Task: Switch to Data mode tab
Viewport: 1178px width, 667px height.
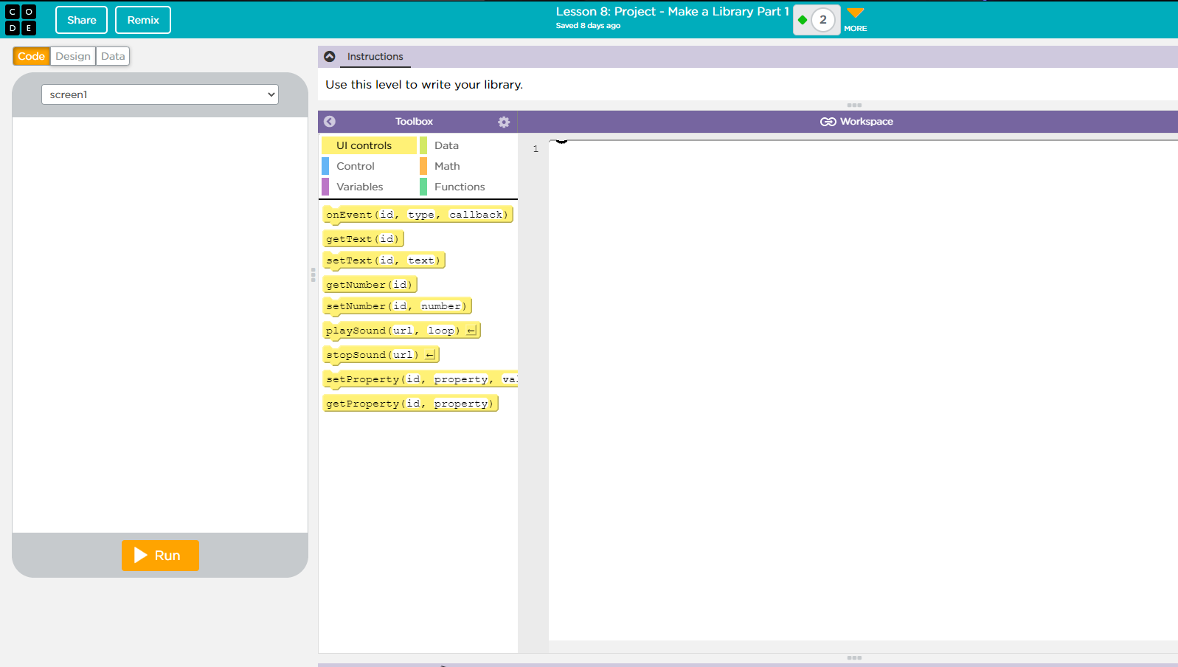Action: [x=113, y=56]
